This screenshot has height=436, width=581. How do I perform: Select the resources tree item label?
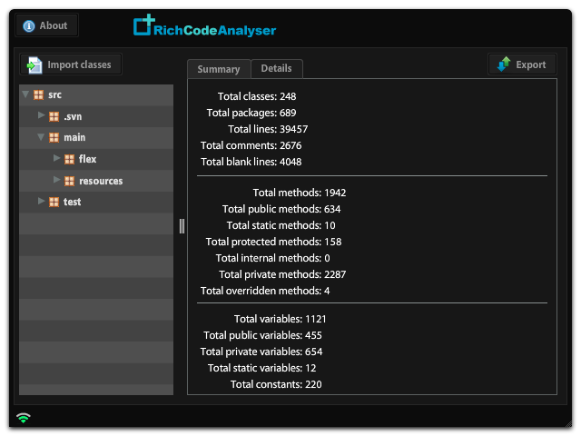point(100,181)
